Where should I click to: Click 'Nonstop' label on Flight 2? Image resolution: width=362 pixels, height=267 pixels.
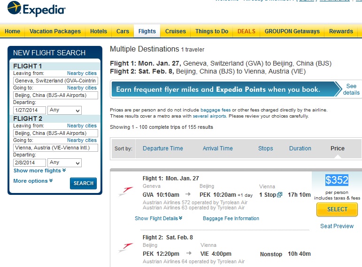(271, 254)
